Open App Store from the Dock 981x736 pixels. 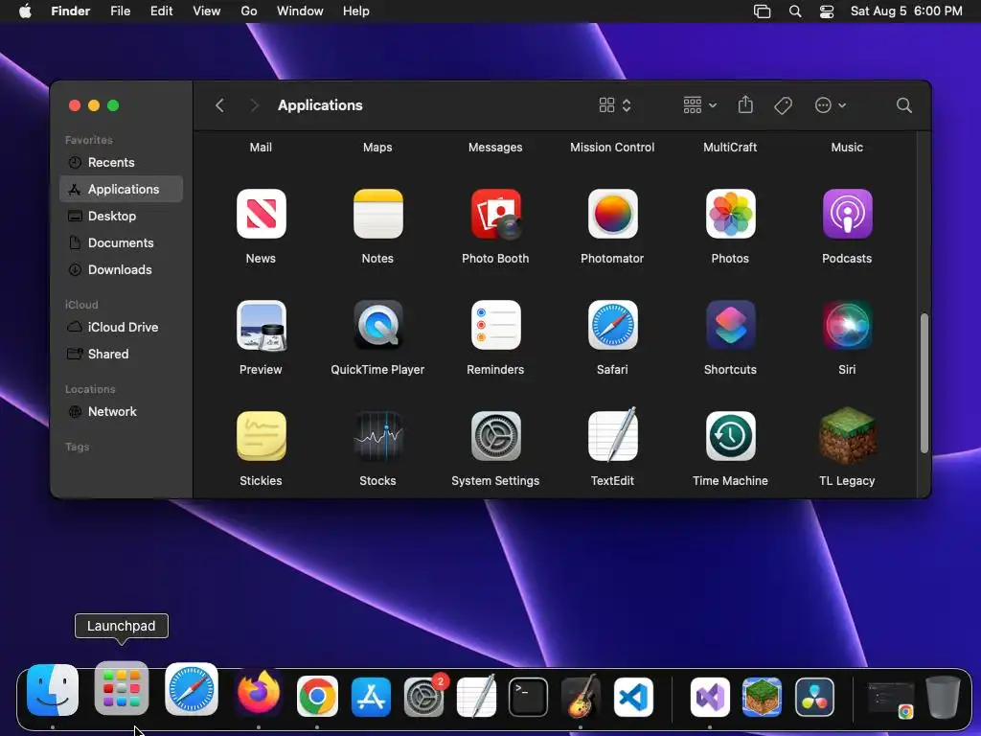371,697
